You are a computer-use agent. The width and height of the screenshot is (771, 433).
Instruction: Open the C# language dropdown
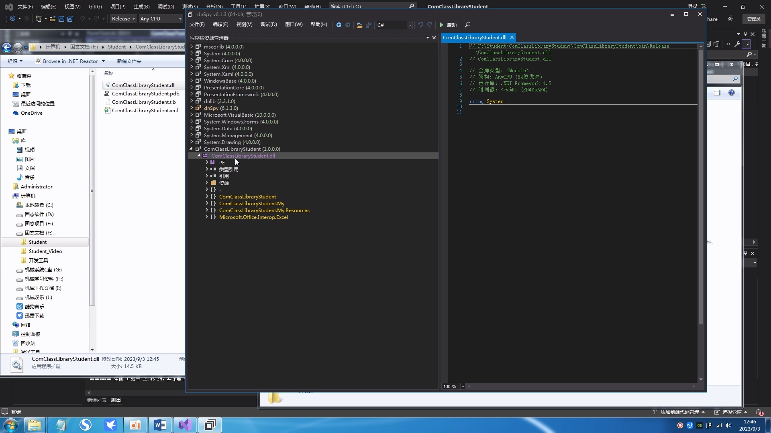point(410,25)
